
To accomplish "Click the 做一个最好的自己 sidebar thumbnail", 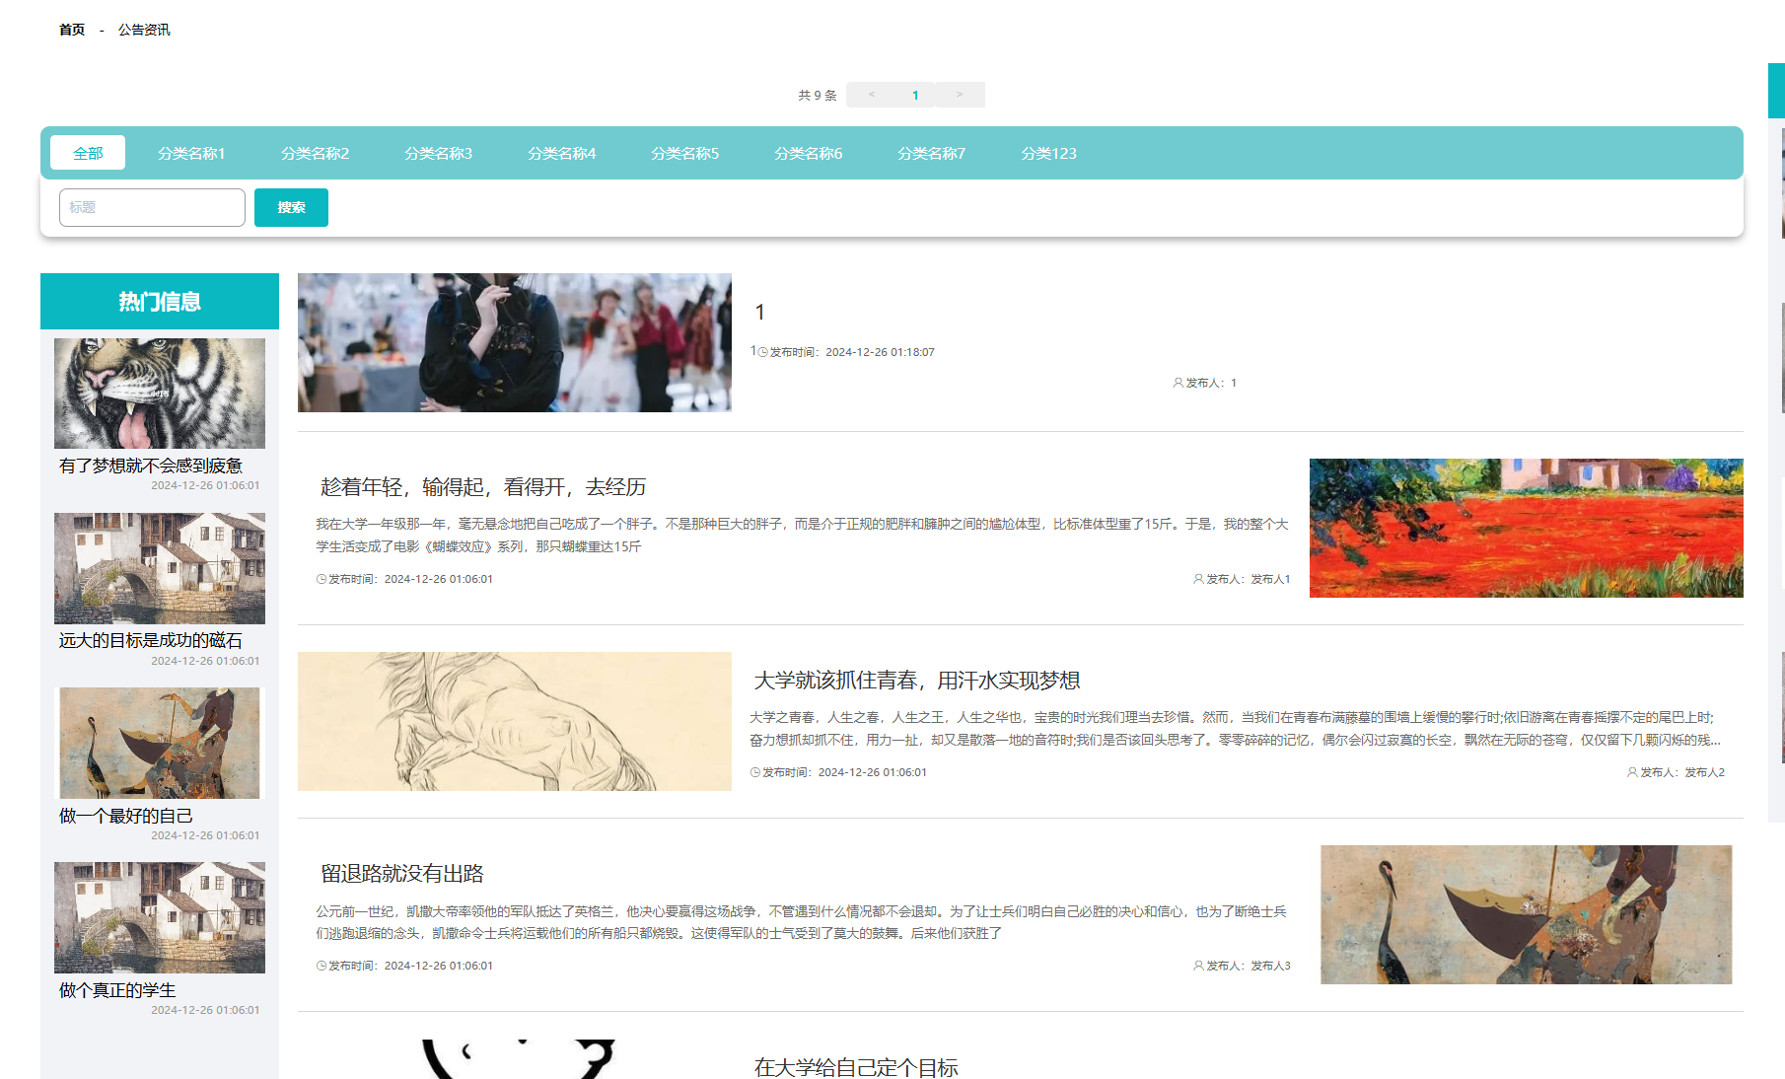I will [160, 743].
